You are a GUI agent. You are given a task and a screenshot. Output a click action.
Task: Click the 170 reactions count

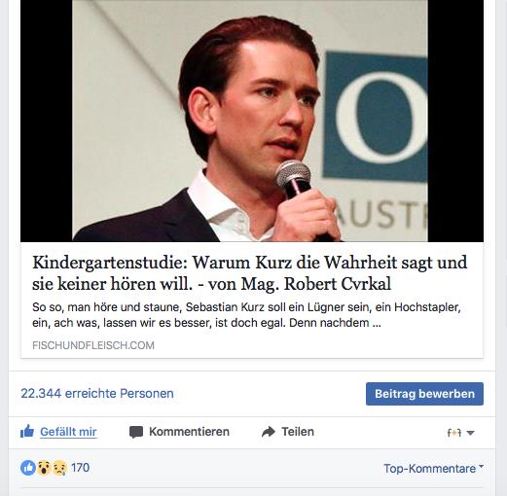coord(81,468)
